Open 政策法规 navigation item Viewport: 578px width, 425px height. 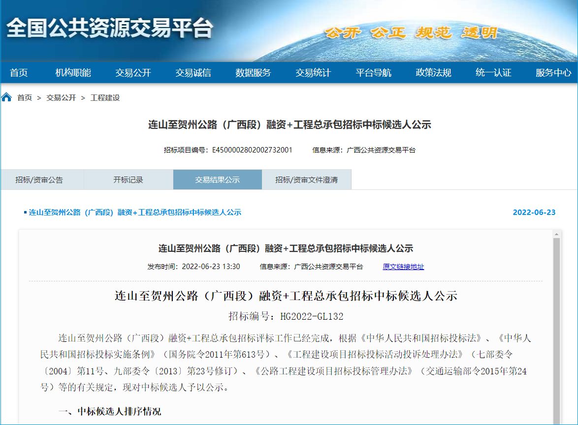pos(433,73)
